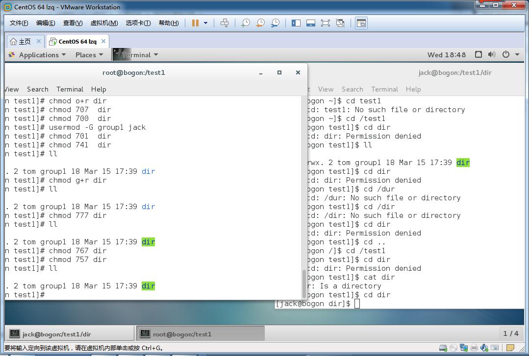This screenshot has height=356, width=529.
Task: Click the root terminal vertical scrollbar thumb
Action: (304, 284)
